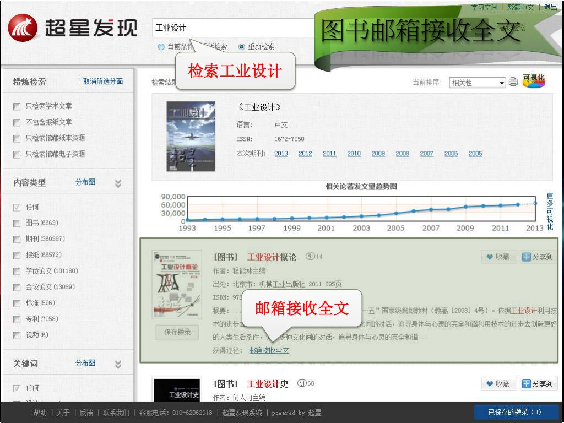The image size is (564, 423).
Task: Open 2010 journal issue year
Action: (354, 154)
